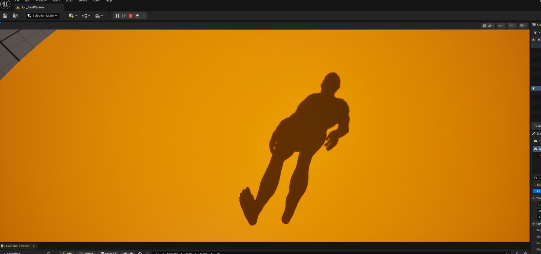Image resolution: width=541 pixels, height=254 pixels.
Task: Advance one frame with the step button
Action: click(x=124, y=16)
